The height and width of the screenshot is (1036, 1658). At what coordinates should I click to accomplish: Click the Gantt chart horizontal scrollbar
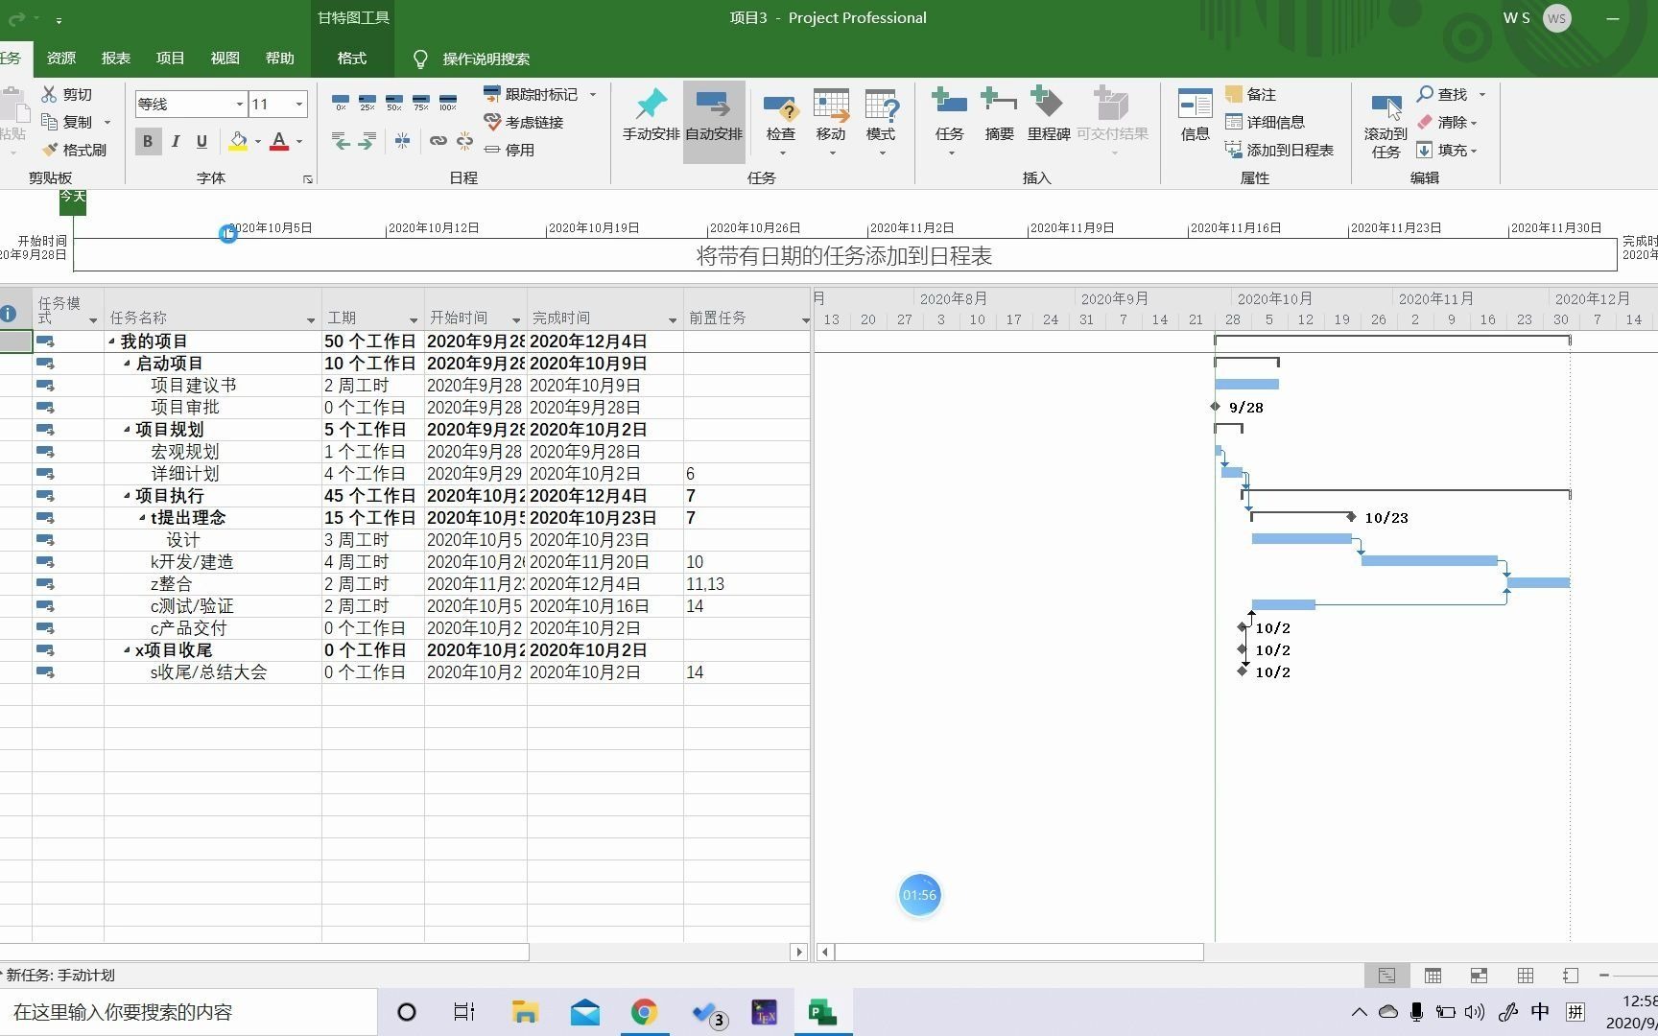[1019, 952]
